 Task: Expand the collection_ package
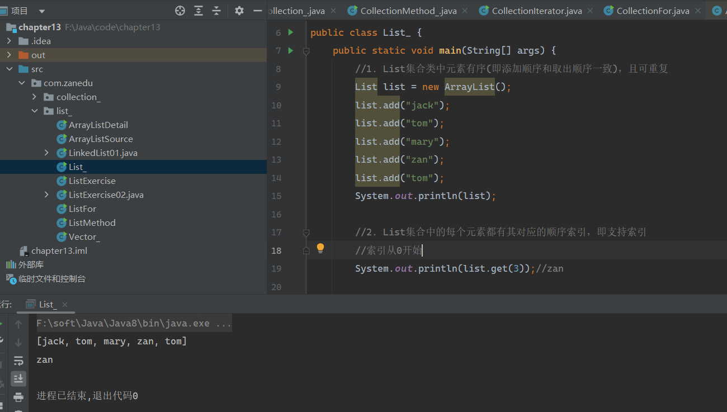click(x=35, y=97)
